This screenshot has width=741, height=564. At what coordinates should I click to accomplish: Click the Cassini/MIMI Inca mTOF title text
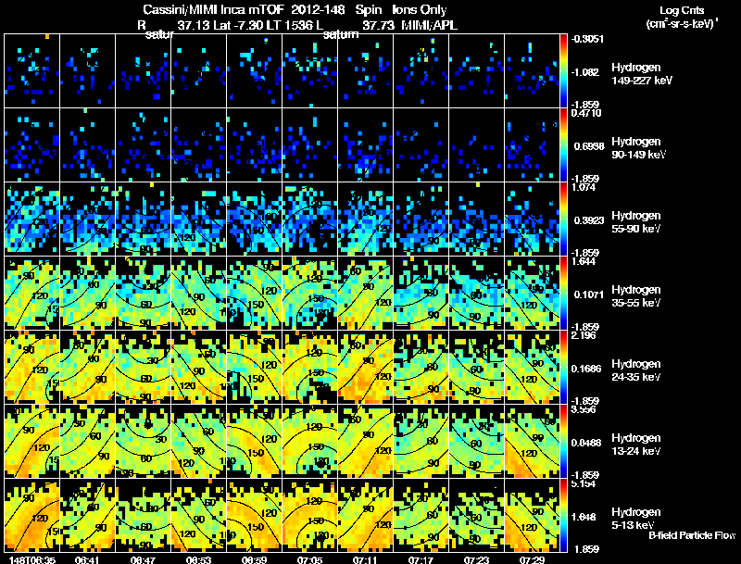coord(213,9)
